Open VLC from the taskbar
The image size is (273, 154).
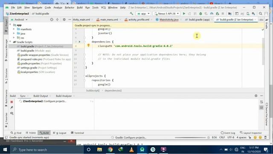pos(131,150)
